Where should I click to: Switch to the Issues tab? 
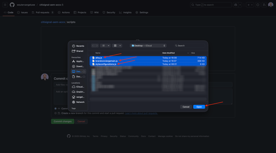point(22,13)
